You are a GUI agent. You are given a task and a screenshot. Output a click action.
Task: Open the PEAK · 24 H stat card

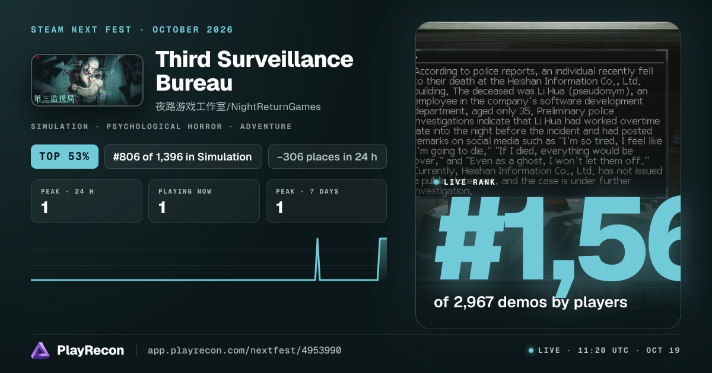coord(87,201)
